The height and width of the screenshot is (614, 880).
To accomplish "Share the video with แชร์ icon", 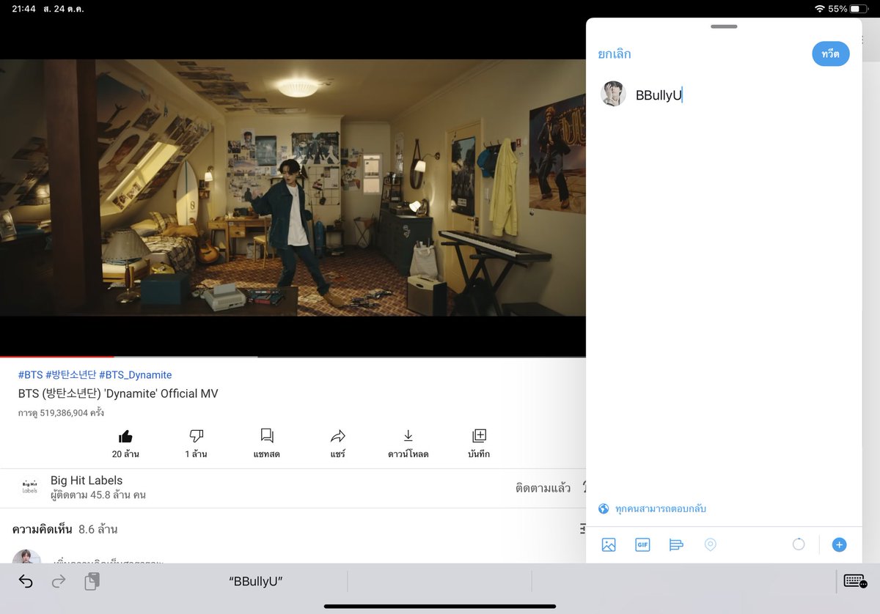I will click(337, 436).
